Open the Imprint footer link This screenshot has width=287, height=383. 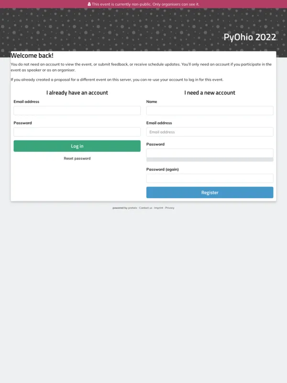pos(158,208)
